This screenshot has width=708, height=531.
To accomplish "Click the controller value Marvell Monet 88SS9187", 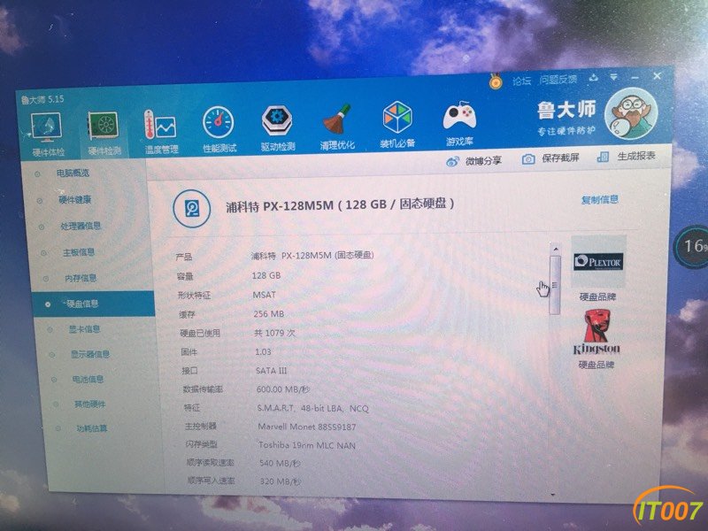I will 307,427.
